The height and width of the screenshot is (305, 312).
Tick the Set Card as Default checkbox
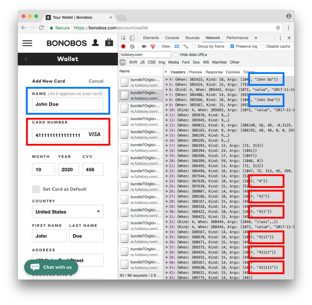click(x=36, y=189)
